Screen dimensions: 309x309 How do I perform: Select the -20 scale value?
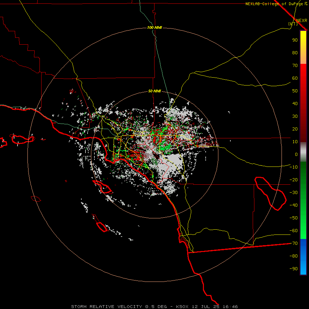(x=294, y=180)
